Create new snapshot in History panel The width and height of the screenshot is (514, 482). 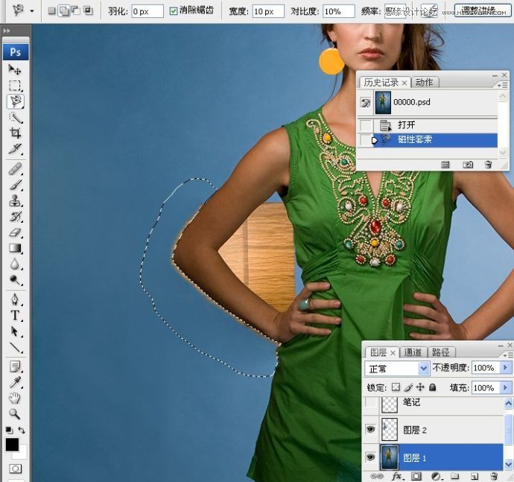point(468,165)
